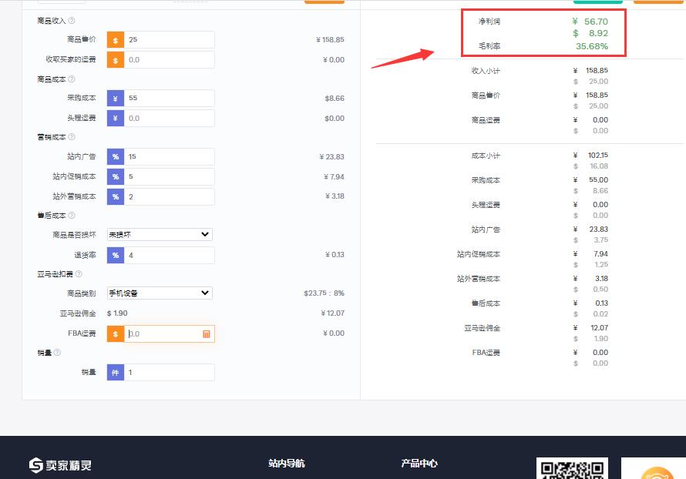Image resolution: width=686 pixels, height=479 pixels.
Task: Select 产品中心 in the footer menu
Action: click(x=419, y=463)
